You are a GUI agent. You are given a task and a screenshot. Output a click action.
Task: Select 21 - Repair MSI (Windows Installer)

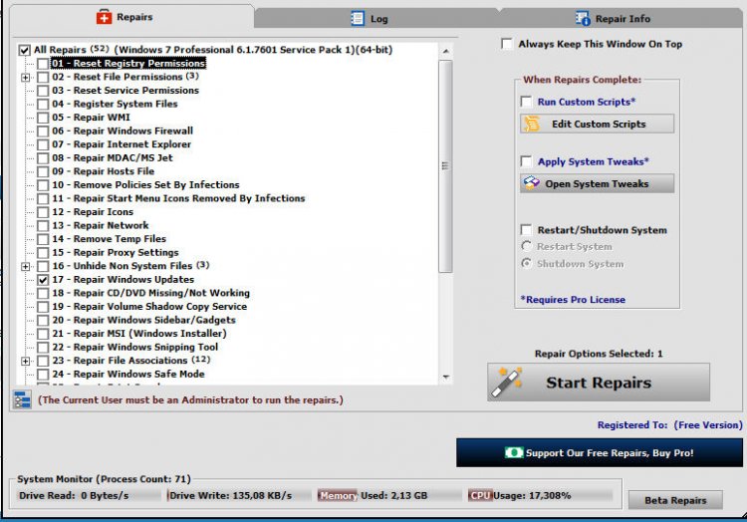139,334
